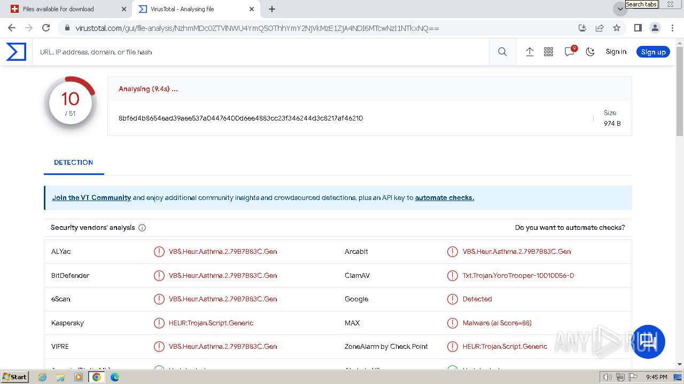Viewport: 684px width, 384px height.
Task: Click the 10 / 51 detection score circle
Action: 71,103
